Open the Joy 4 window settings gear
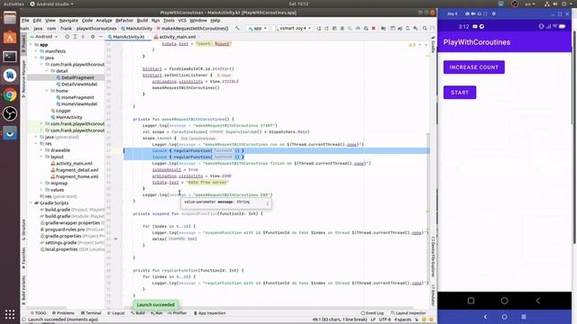 [494, 13]
